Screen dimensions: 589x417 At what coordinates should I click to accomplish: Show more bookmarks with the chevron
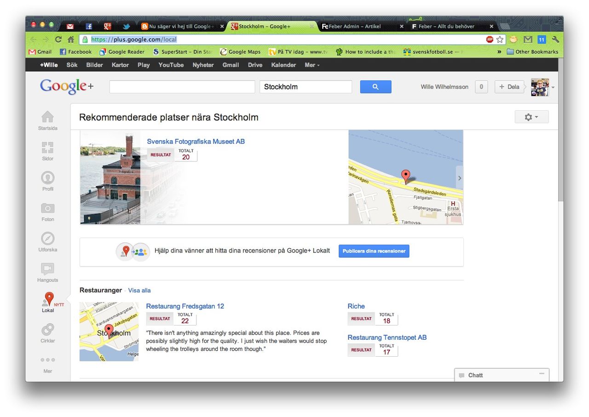pyautogui.click(x=500, y=52)
